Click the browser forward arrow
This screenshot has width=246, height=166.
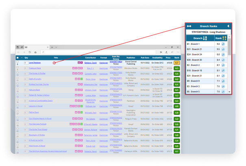tap(24, 52)
